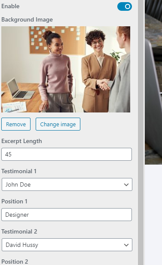Click the chevron arrow on Testimonial 2 select
Viewport: 162px width, 265px height.
[x=126, y=245]
